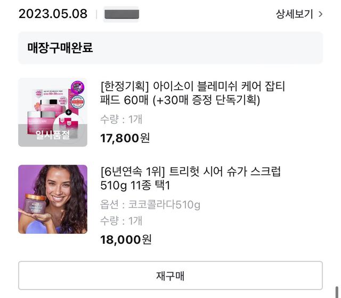Select the 18,000원 price
Viewport: 341px width, 298px height.
point(126,240)
